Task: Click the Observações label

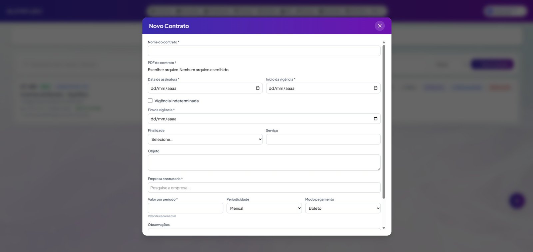Action: pyautogui.click(x=159, y=225)
